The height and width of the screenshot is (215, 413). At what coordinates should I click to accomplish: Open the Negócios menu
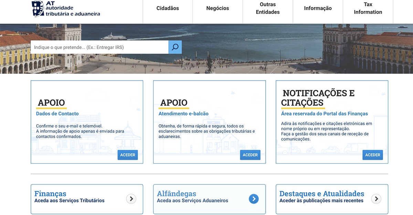click(x=218, y=8)
